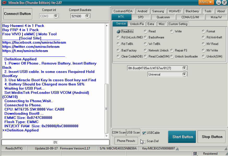Uncheck the USBCable checkbox

tap(144, 133)
